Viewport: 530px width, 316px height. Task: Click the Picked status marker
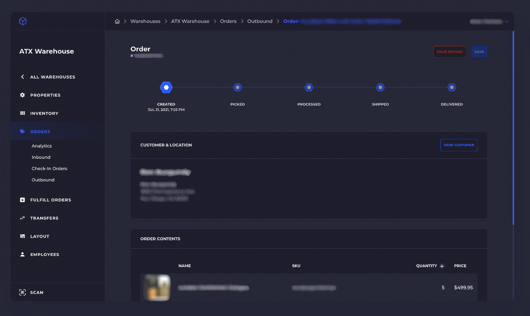[238, 87]
